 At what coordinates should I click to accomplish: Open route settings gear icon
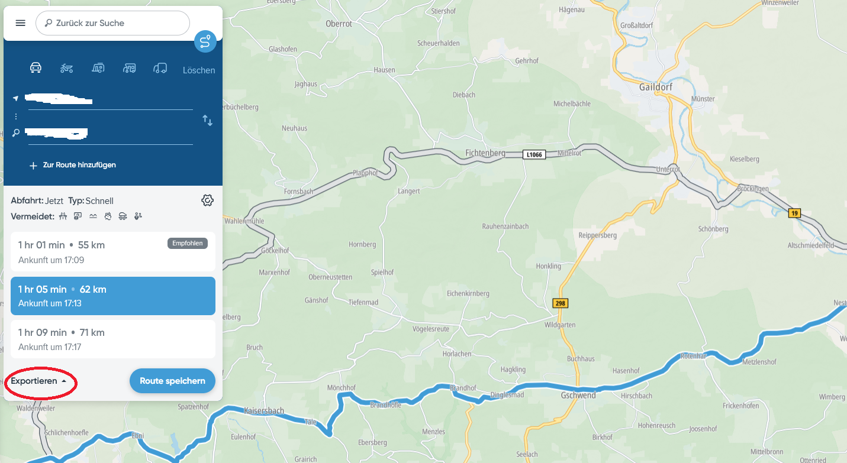(207, 200)
